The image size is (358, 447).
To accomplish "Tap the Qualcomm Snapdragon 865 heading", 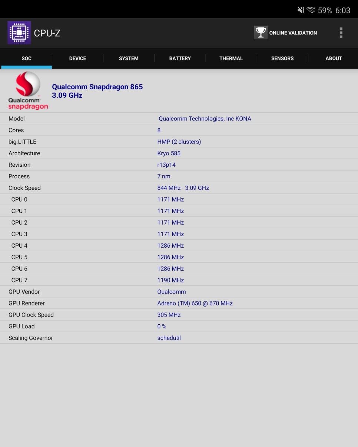I will click(x=97, y=87).
